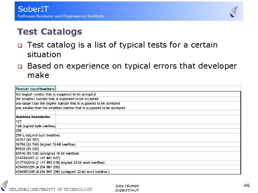Click the feather logo in the header
The width and height of the screenshot is (258, 193).
(x=234, y=11)
